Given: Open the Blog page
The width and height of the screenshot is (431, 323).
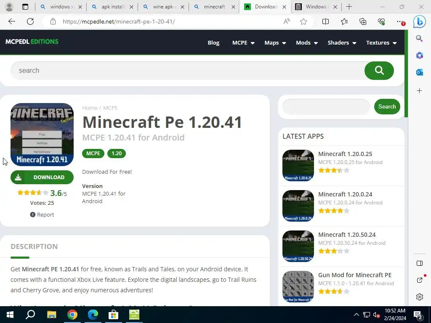Looking at the screenshot, I should click(x=213, y=42).
